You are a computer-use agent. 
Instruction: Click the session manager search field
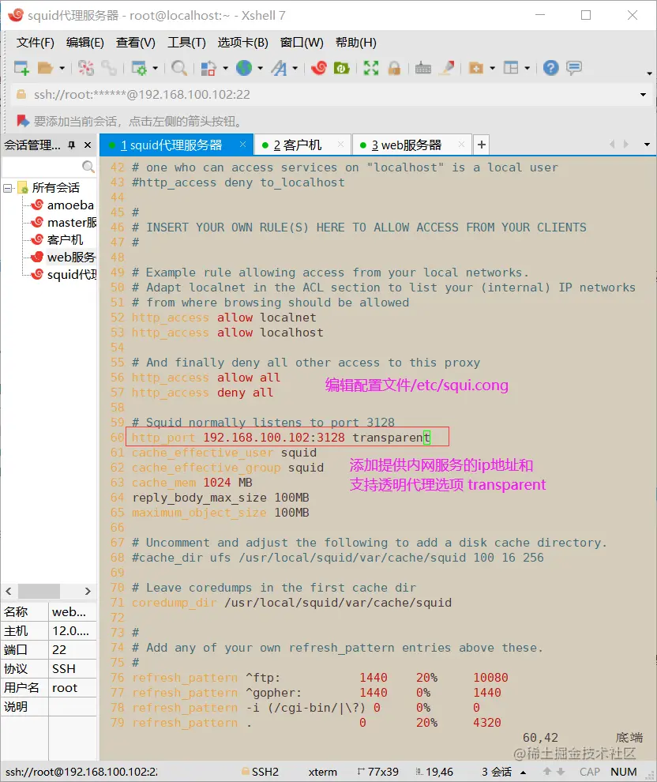(x=49, y=166)
